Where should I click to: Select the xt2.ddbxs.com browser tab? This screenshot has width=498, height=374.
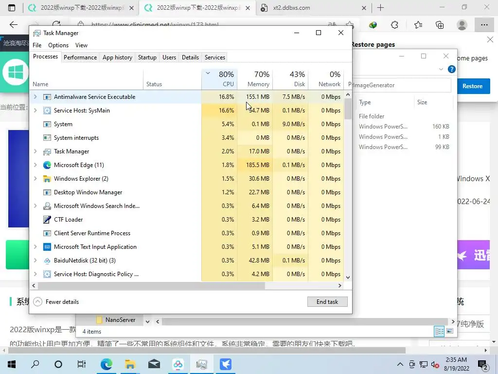pos(314,8)
